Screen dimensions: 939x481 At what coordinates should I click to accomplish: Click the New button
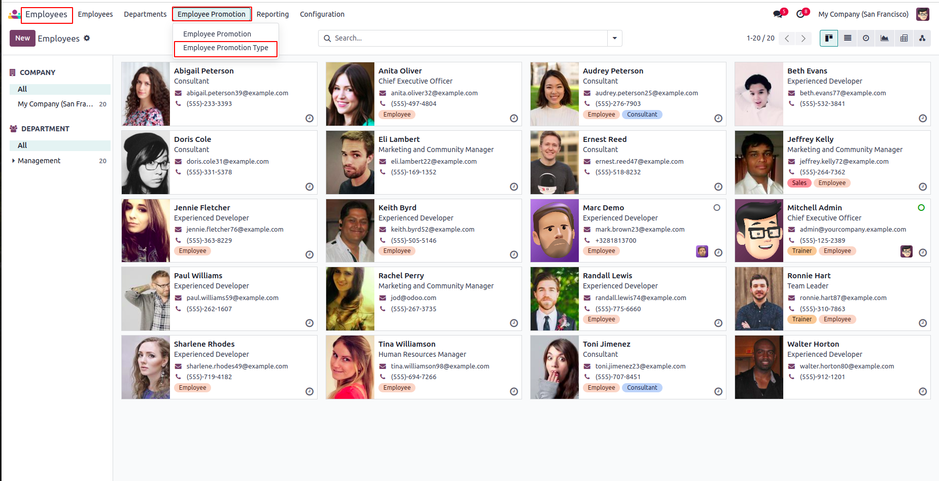click(x=22, y=38)
